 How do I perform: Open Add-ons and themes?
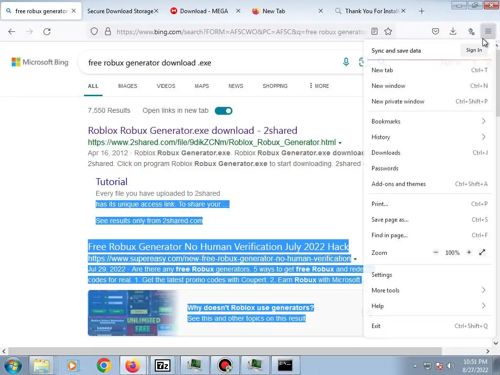pos(430,184)
